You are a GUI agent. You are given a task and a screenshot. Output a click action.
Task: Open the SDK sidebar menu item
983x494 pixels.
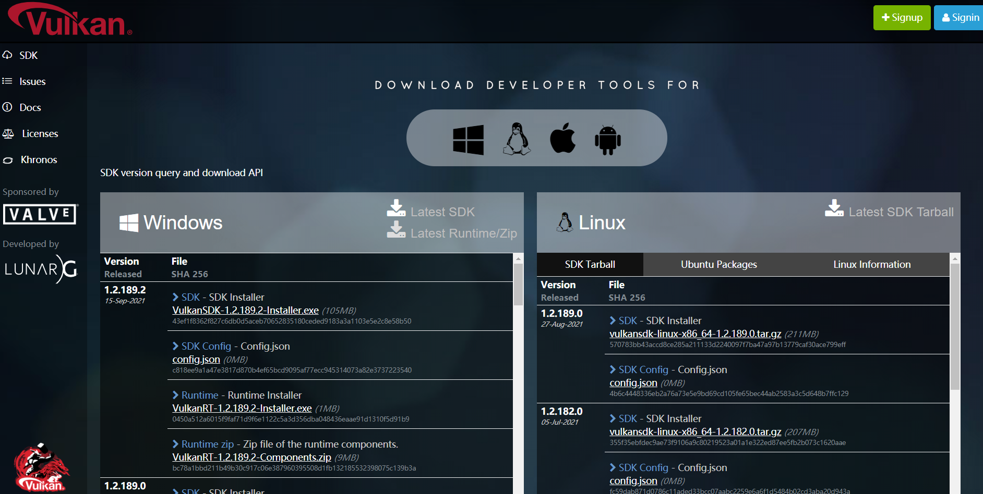[x=29, y=55]
